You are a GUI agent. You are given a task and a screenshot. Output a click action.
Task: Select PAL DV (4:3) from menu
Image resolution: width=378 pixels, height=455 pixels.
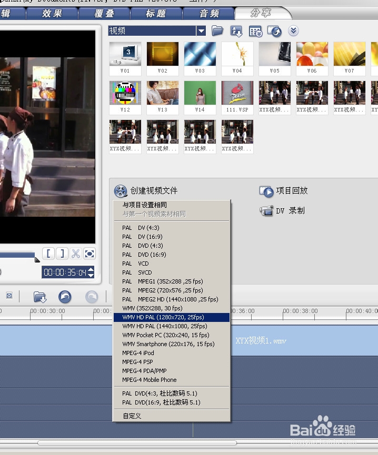[x=172, y=228]
